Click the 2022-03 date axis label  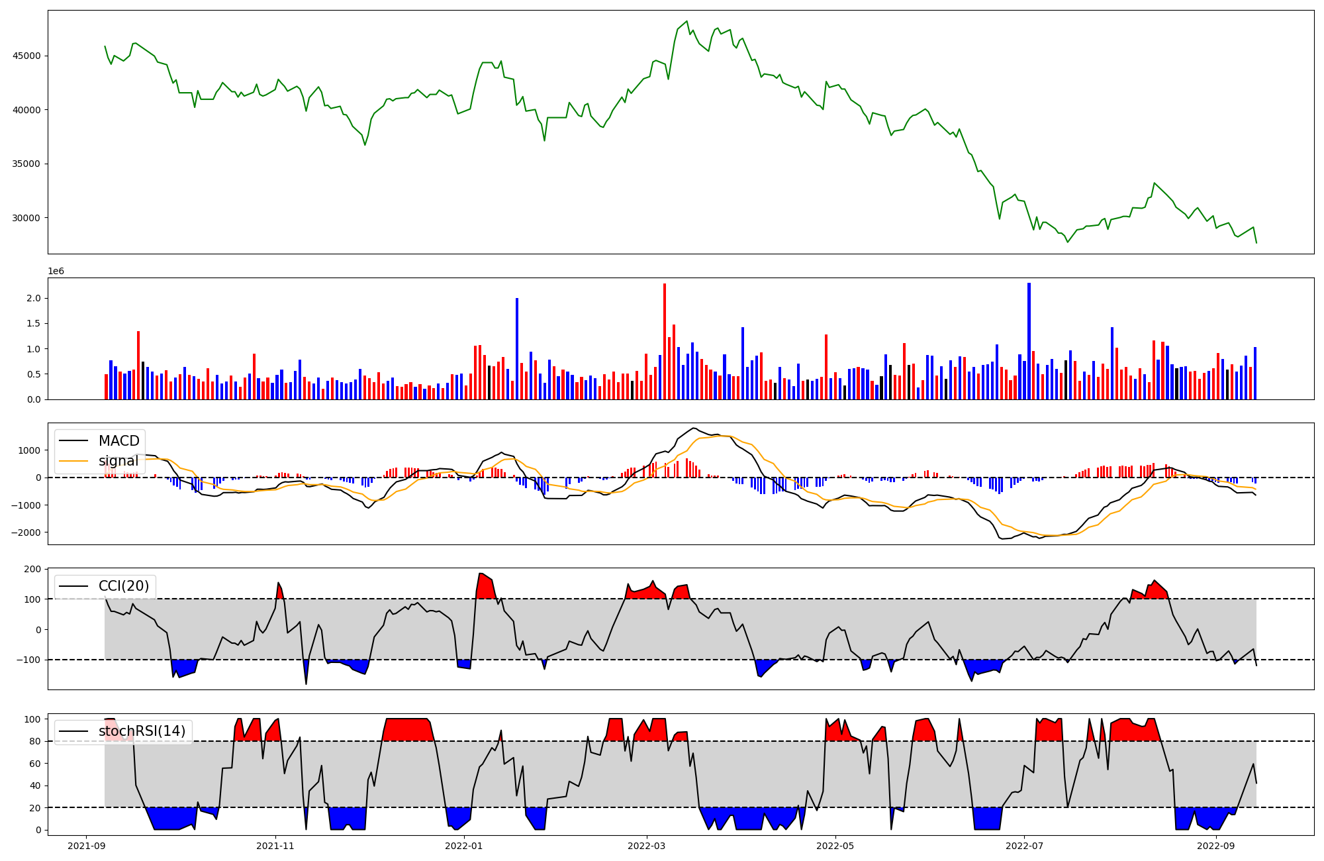(646, 846)
